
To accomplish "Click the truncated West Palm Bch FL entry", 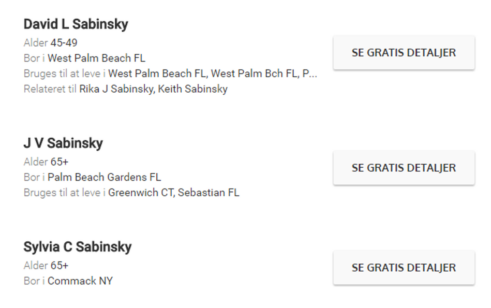I will click(x=255, y=74).
